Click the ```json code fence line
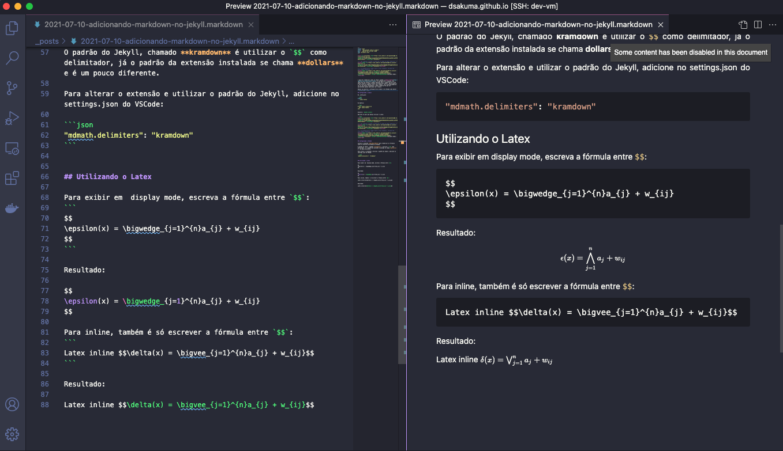Image resolution: width=783 pixels, height=451 pixels. pos(78,125)
